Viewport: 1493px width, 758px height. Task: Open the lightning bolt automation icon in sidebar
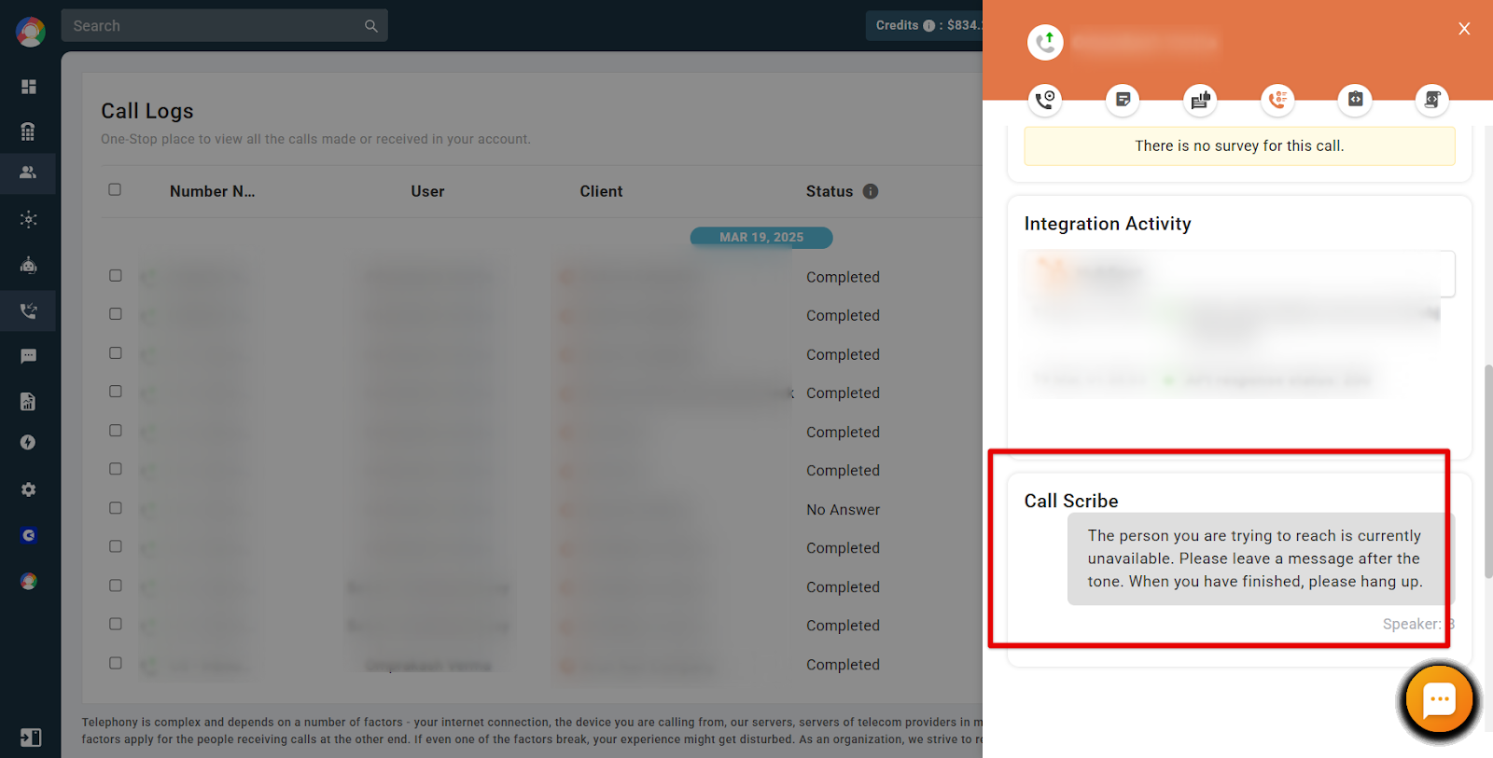(28, 442)
